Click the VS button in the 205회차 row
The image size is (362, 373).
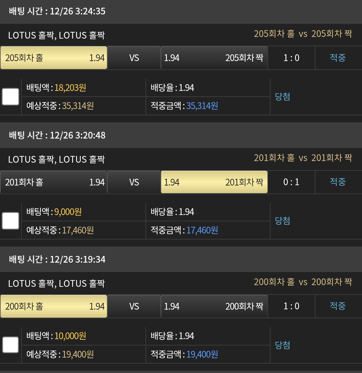click(x=134, y=58)
